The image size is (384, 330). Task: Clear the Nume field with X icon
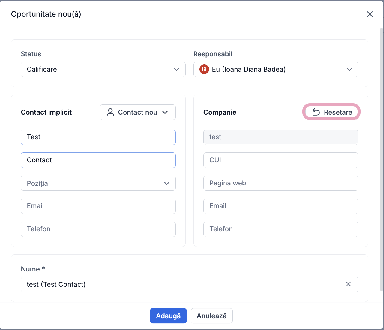pyautogui.click(x=348, y=284)
